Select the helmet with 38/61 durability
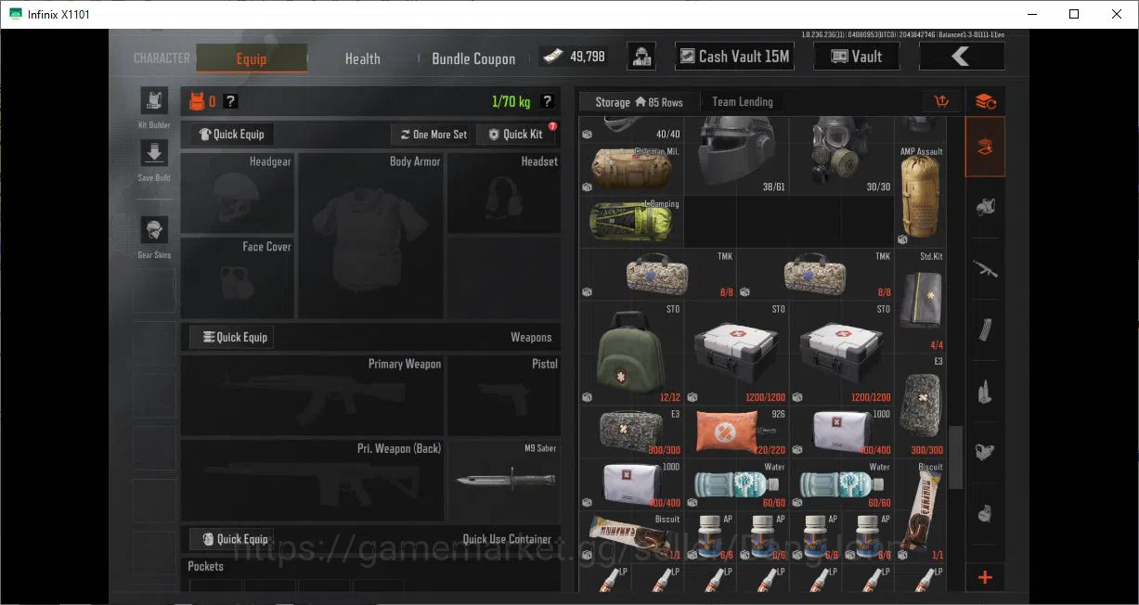 point(737,156)
